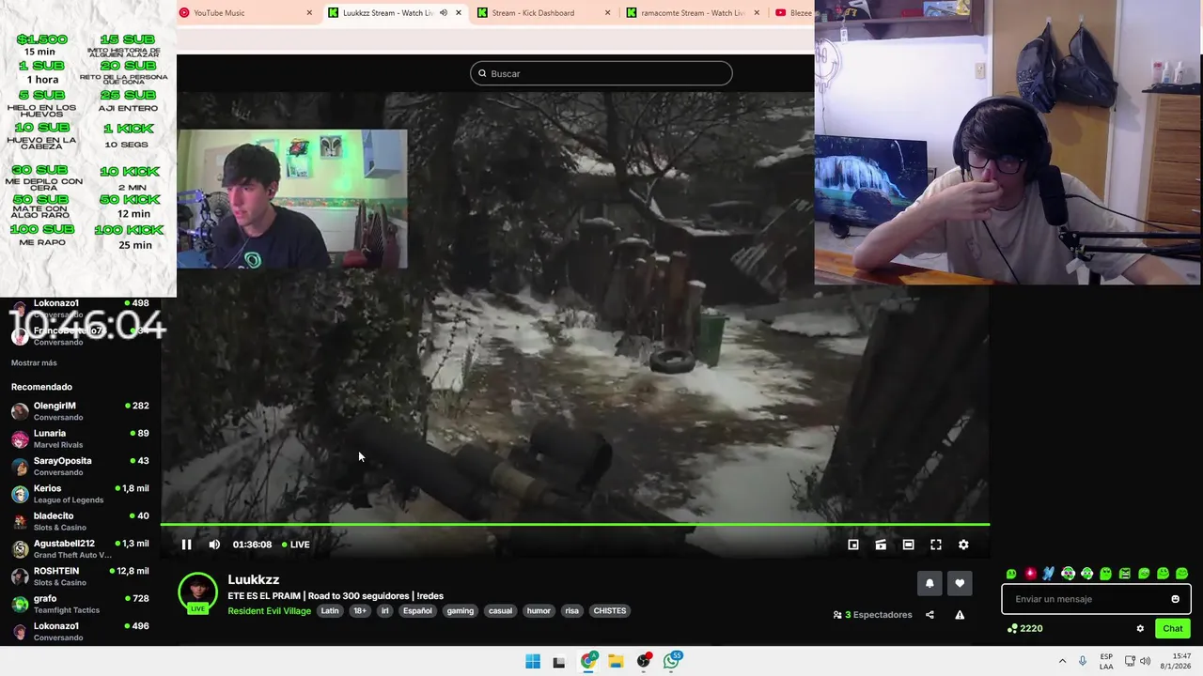Report the stream with warning triangle icon

coord(960,615)
